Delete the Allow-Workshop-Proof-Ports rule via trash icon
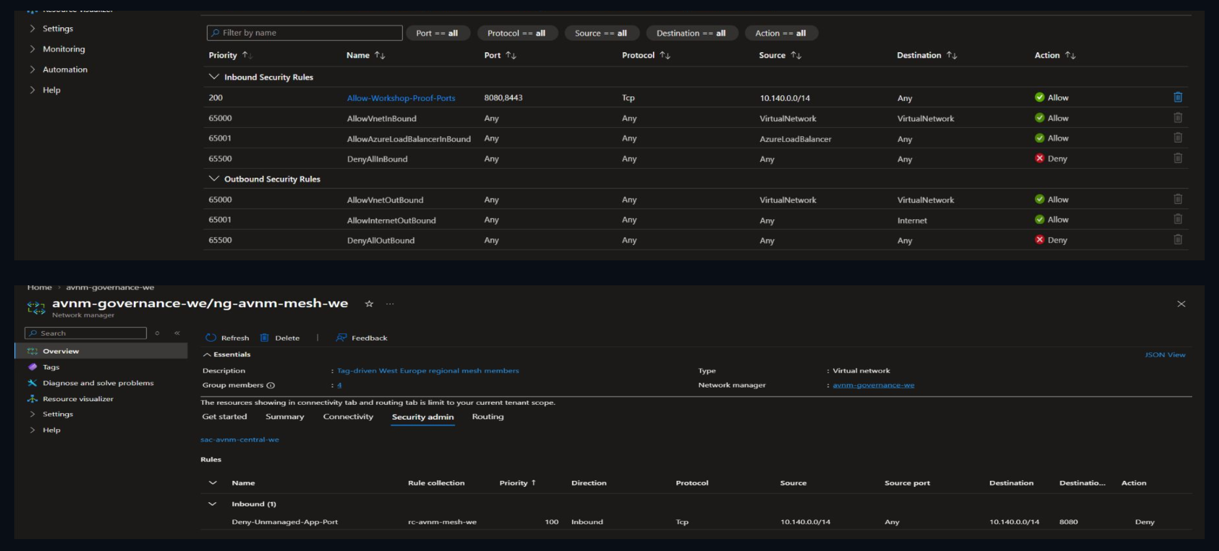The width and height of the screenshot is (1219, 551). 1177,97
